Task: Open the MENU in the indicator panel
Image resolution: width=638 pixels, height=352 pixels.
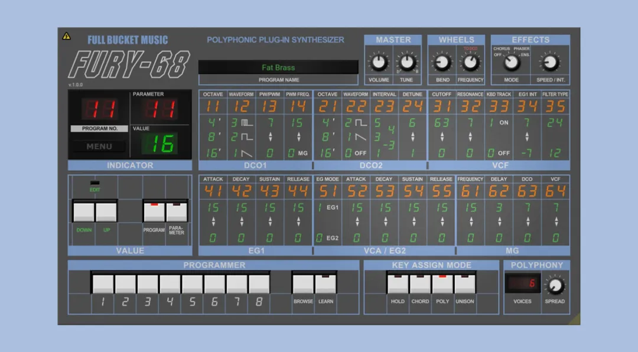Action: click(x=99, y=146)
